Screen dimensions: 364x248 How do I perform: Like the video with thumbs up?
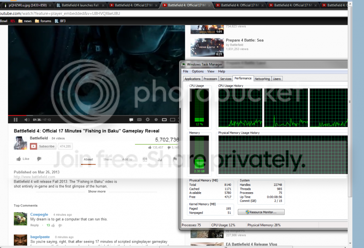(x=23, y=159)
